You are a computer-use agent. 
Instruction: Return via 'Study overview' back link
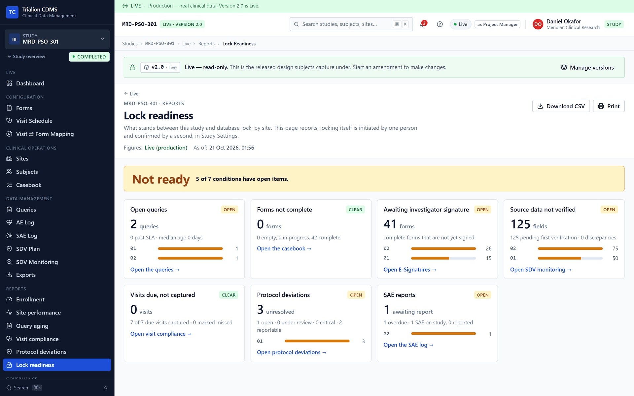[26, 56]
